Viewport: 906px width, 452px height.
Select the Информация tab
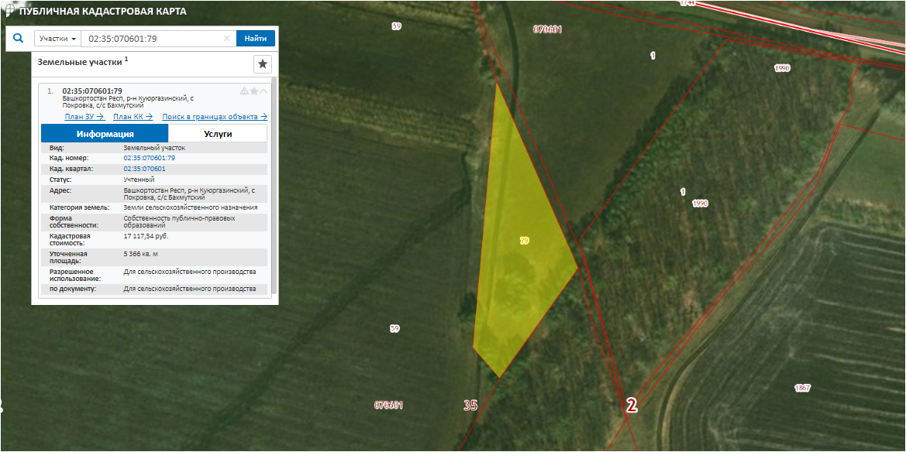pyautogui.click(x=105, y=134)
